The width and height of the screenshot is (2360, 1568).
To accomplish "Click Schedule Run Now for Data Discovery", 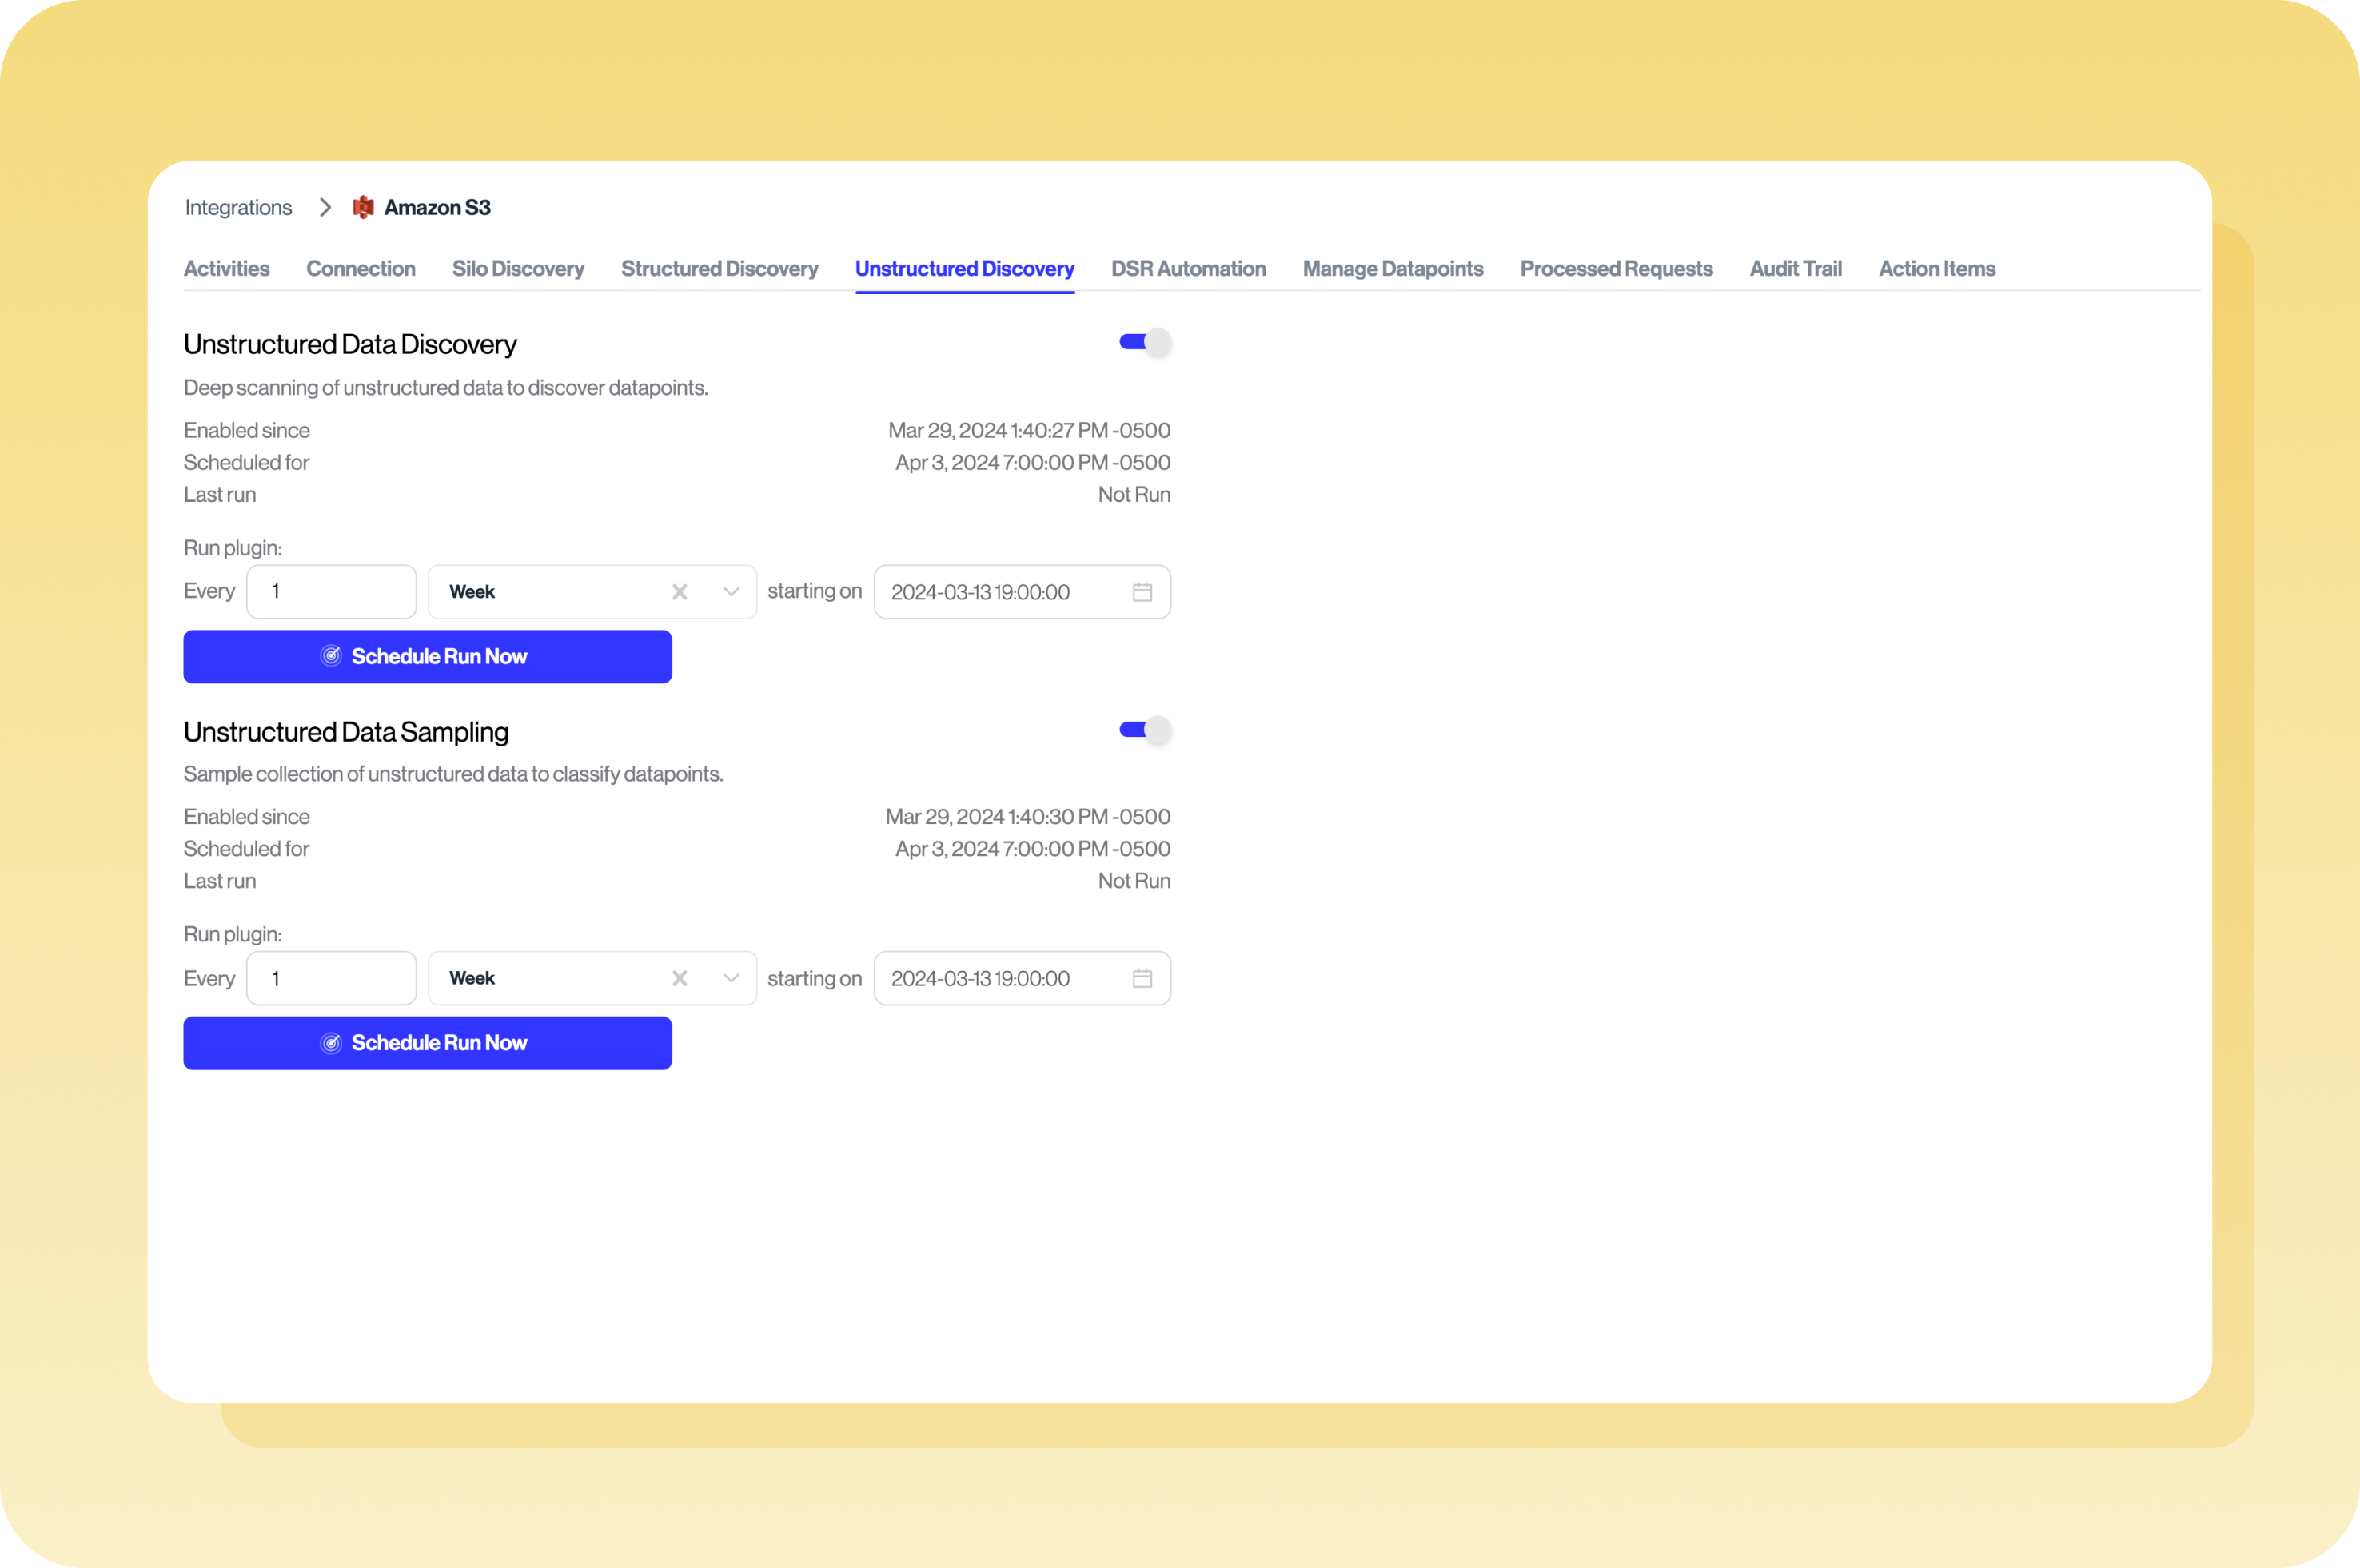I will click(x=427, y=657).
